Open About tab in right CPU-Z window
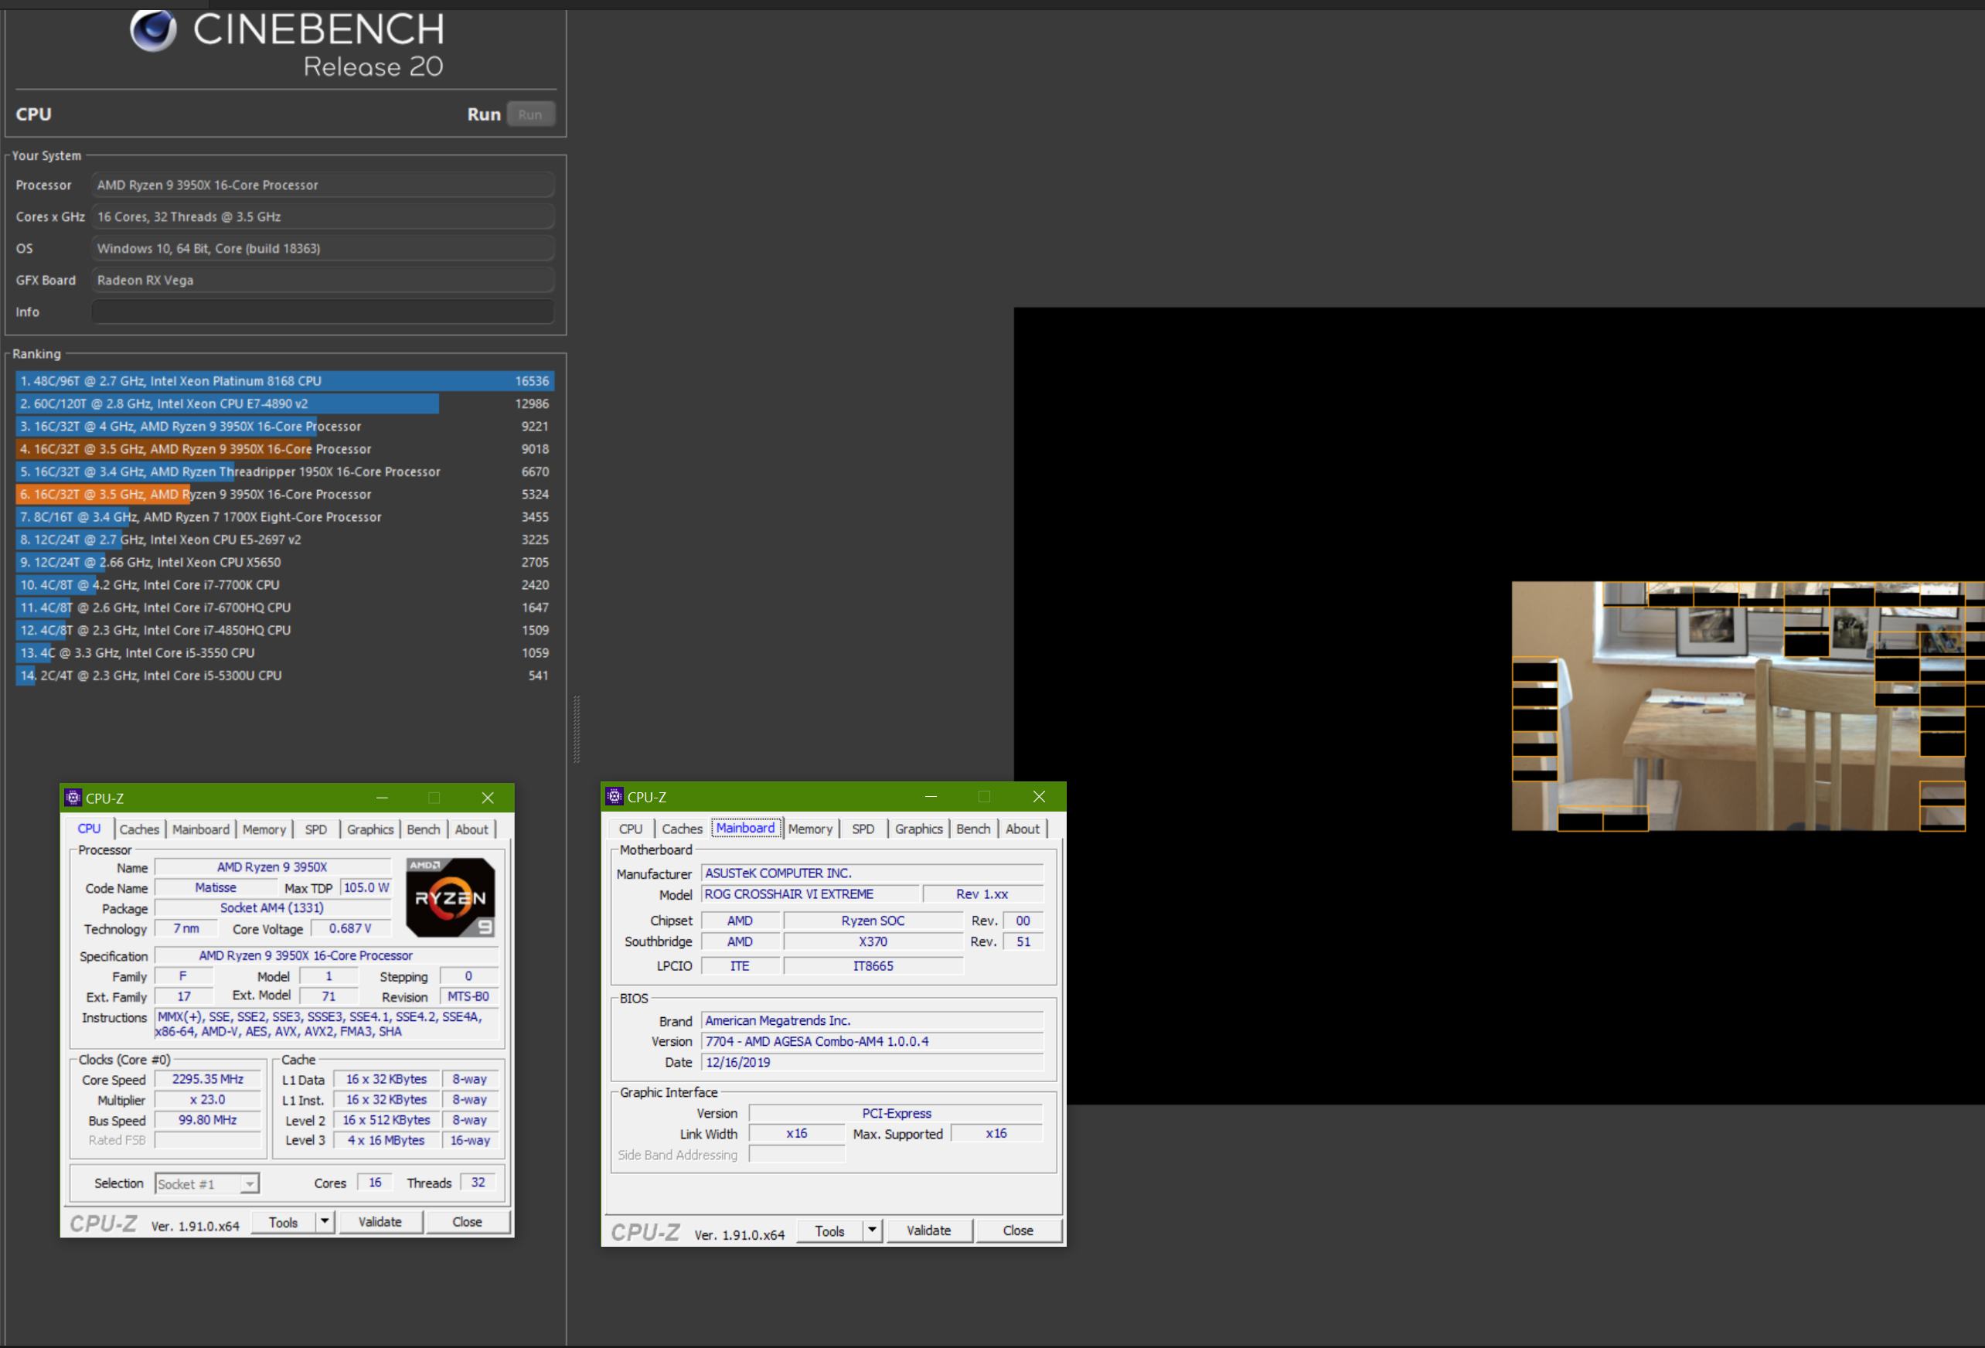Viewport: 1985px width, 1348px height. point(1023,828)
